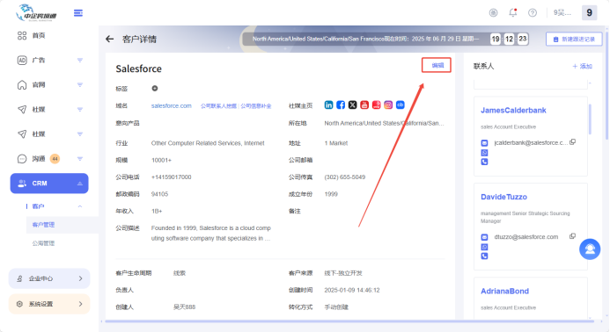The height and width of the screenshot is (332, 610).
Task: Open the AdrianaBond contact name
Action: [x=504, y=292]
